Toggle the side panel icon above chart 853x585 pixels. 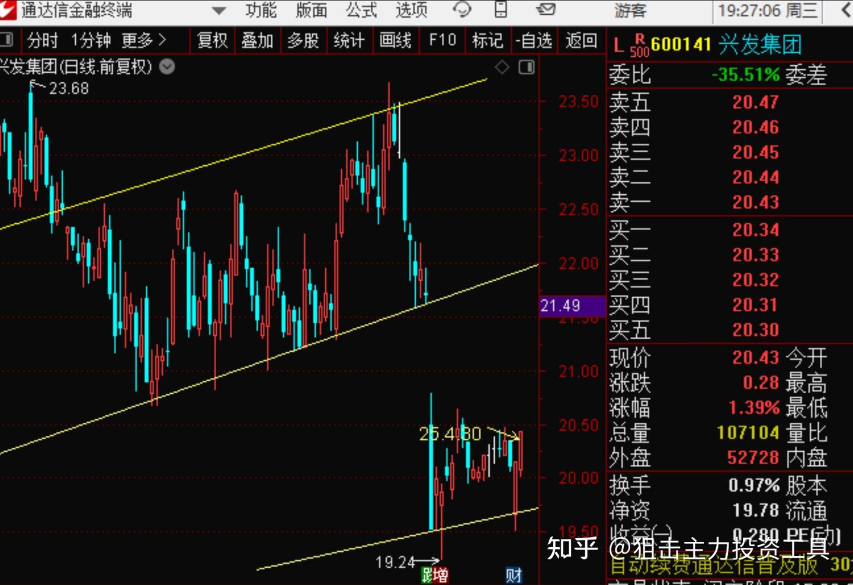click(x=526, y=67)
